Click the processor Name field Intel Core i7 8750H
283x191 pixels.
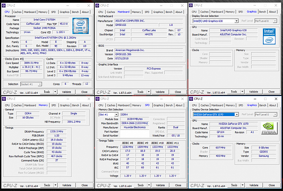point(44,20)
